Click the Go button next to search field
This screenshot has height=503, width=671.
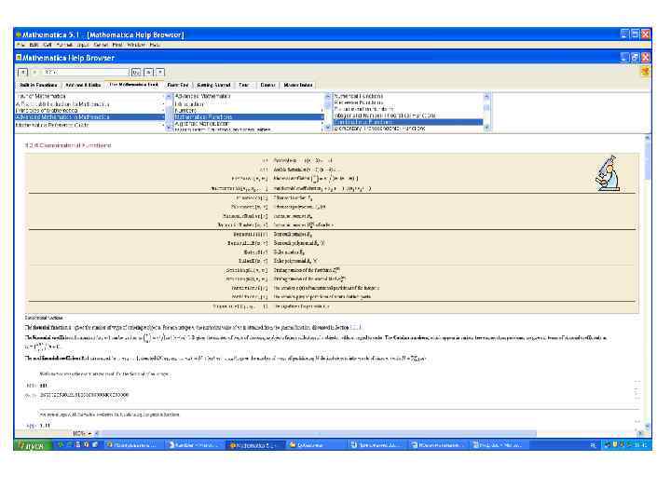pos(136,73)
